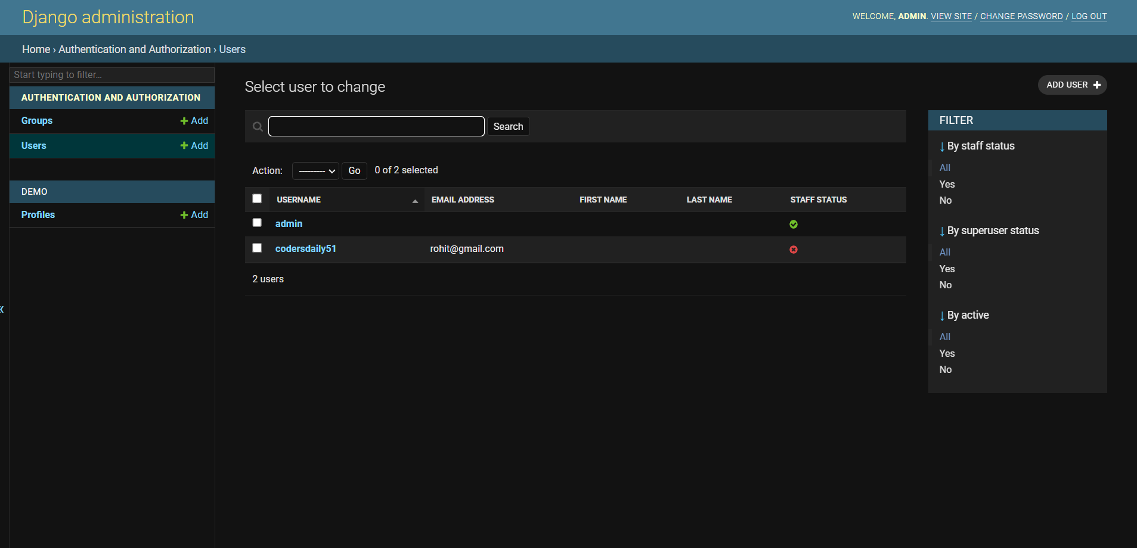Select the codersdaily51 row checkbox
Screen dimensions: 1137x548
tap(257, 248)
